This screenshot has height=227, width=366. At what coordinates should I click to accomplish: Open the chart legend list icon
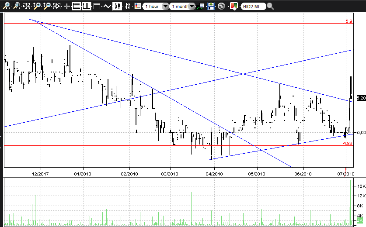click(138, 6)
